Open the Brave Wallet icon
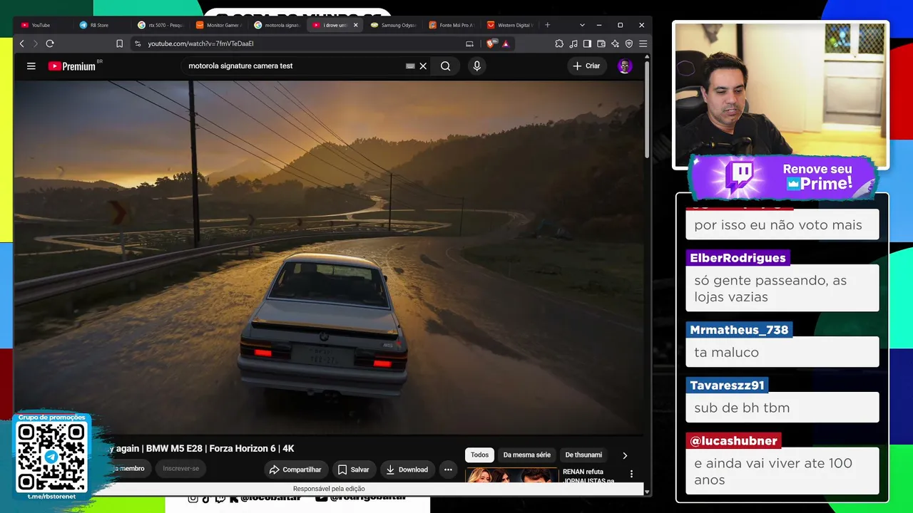Screen dimensions: 913x513 (x=601, y=43)
